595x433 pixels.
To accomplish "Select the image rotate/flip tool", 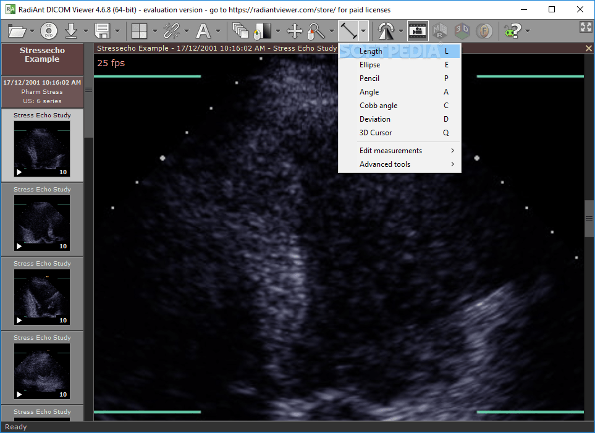I will (386, 31).
